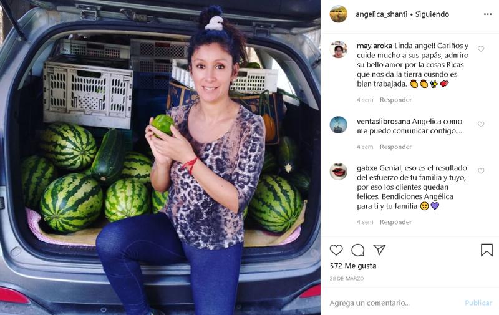The width and height of the screenshot is (499, 315).
Task: Click the comment speech bubble icon
Action: [x=357, y=250]
